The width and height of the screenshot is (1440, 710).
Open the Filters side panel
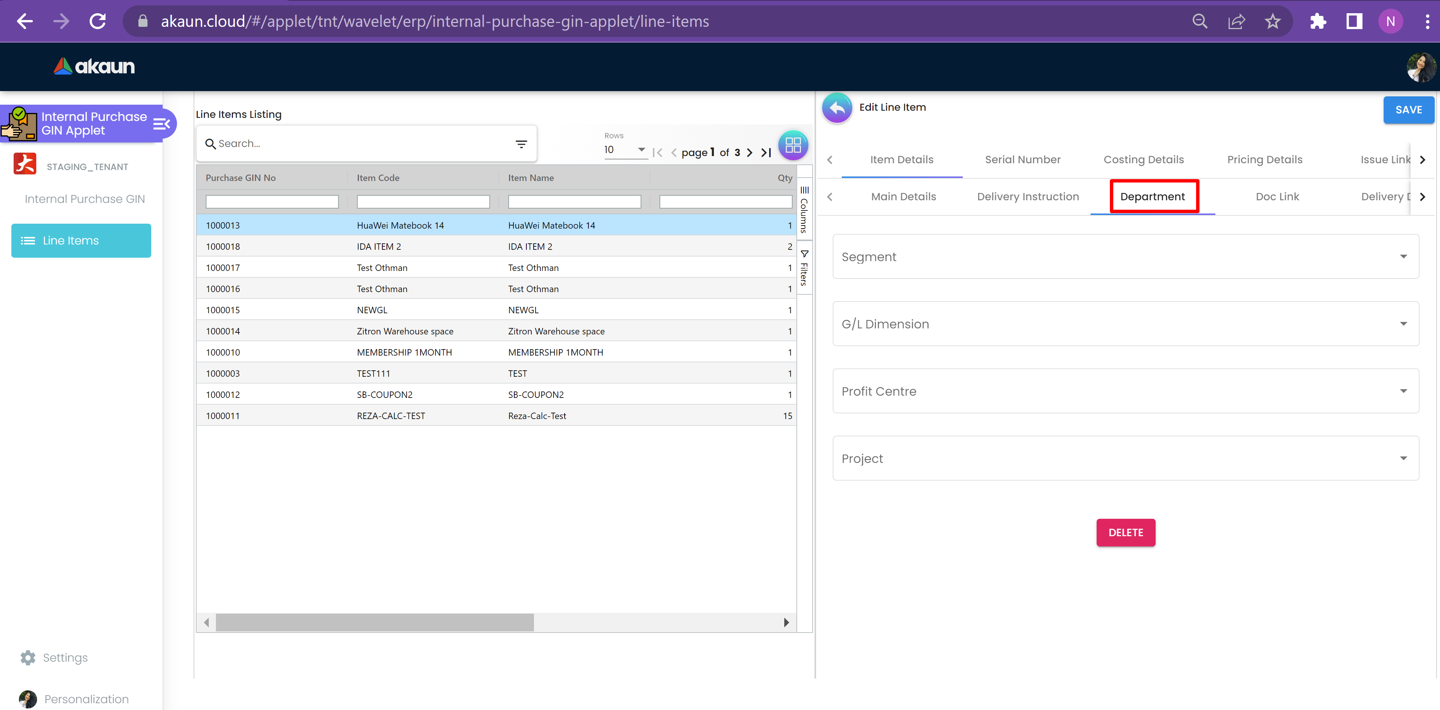point(804,268)
